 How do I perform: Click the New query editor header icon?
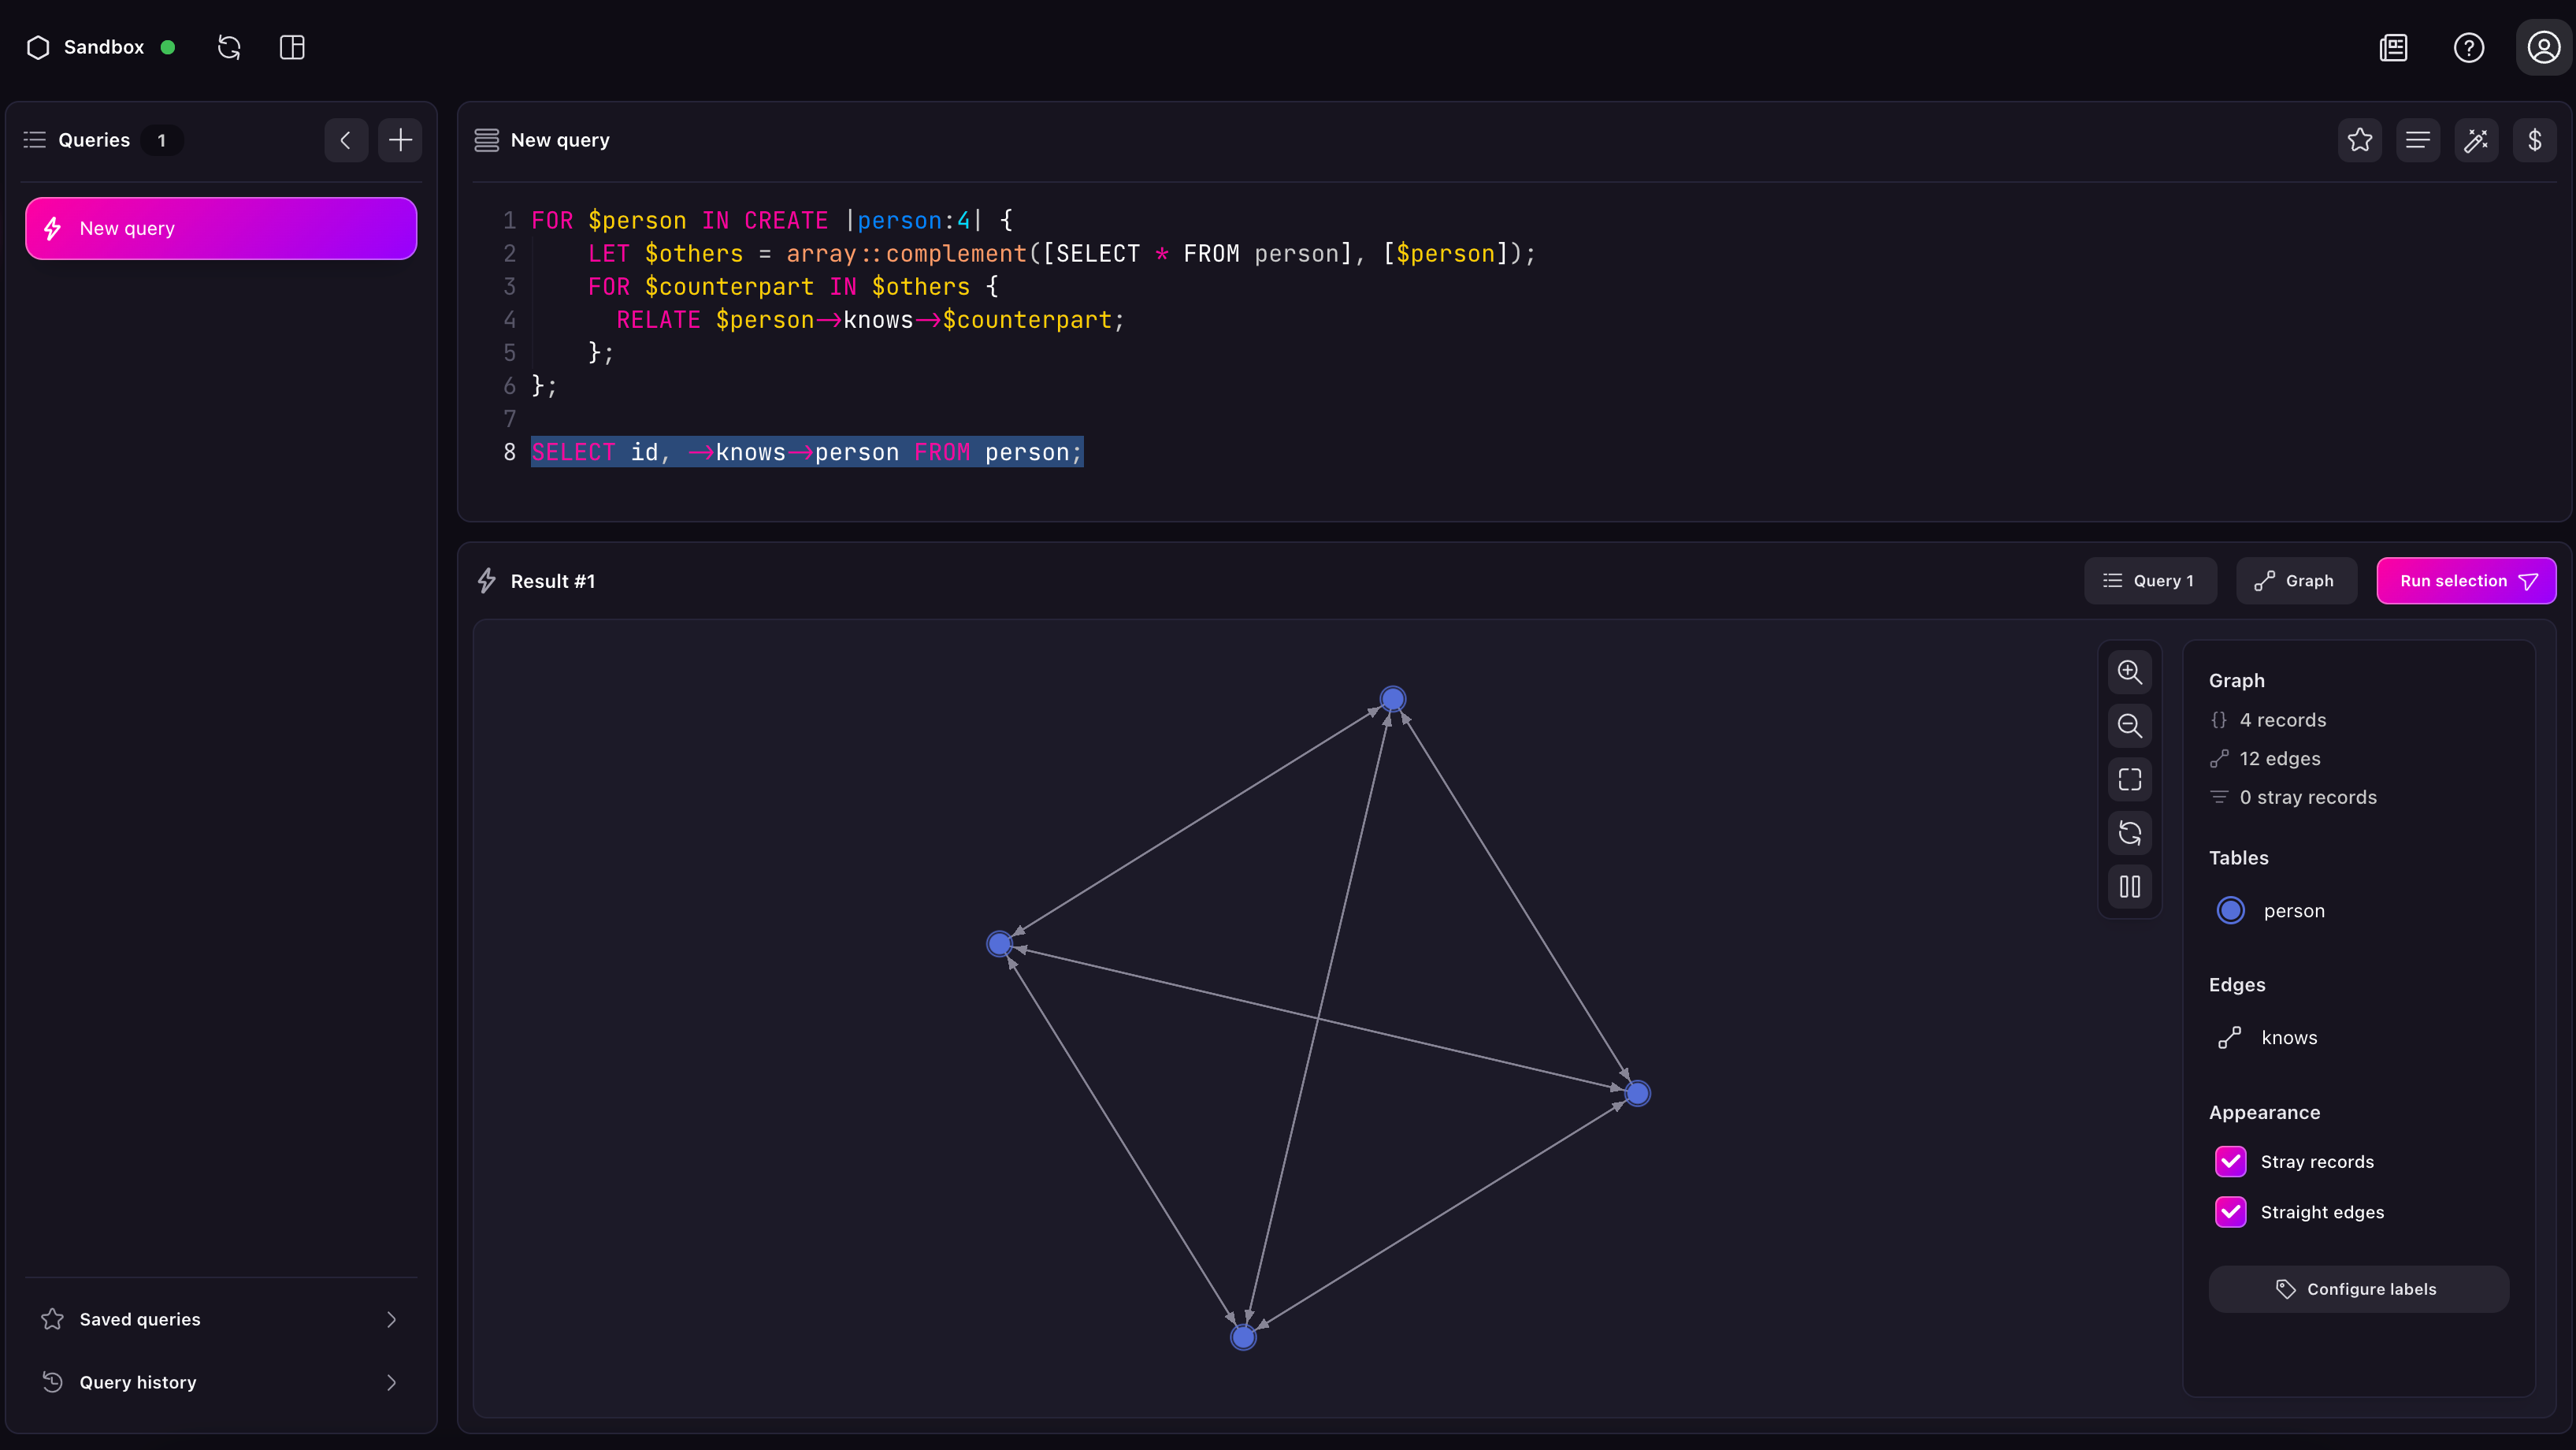487,140
